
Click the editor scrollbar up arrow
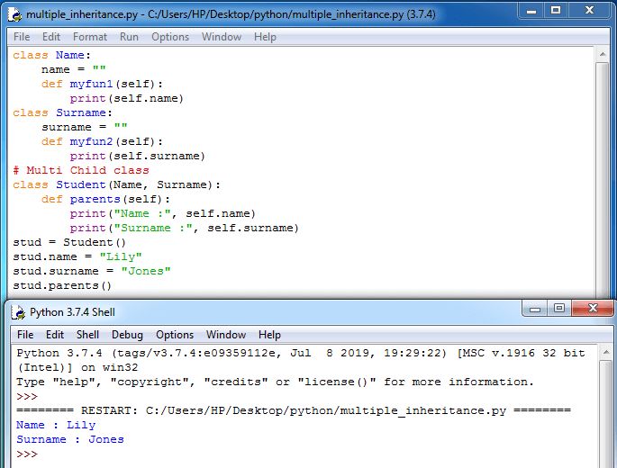(603, 54)
